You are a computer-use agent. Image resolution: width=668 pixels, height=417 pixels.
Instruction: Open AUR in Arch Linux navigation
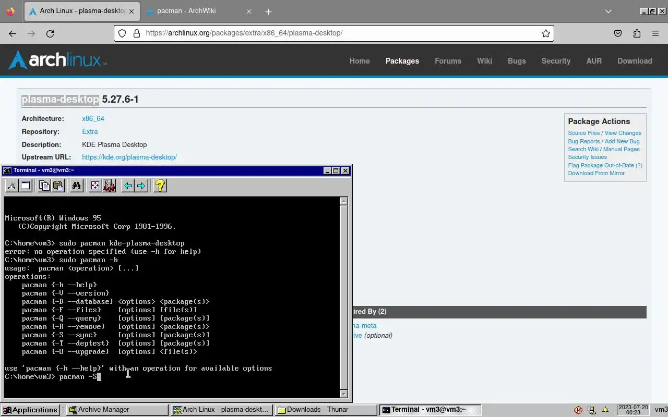tap(594, 61)
